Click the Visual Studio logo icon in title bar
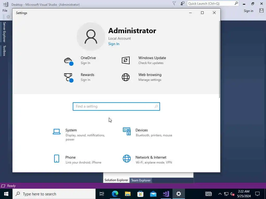 (6, 4)
